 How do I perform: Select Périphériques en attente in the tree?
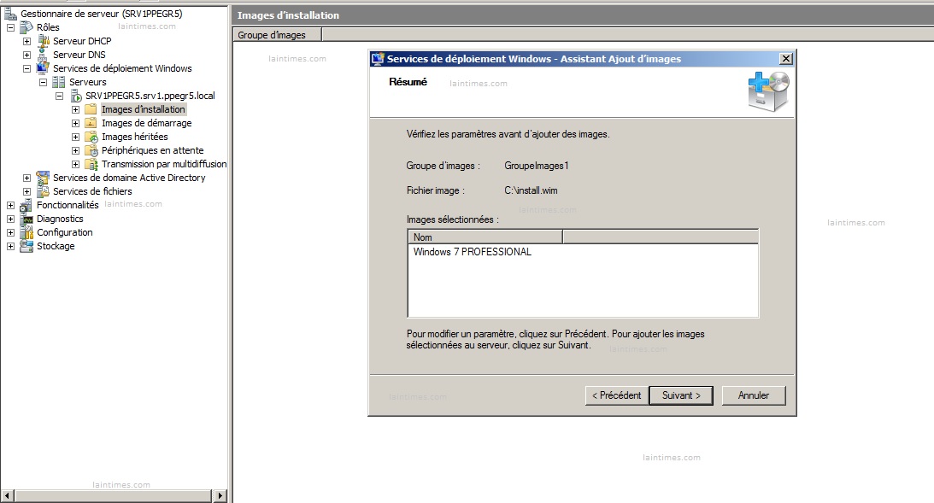click(x=152, y=150)
